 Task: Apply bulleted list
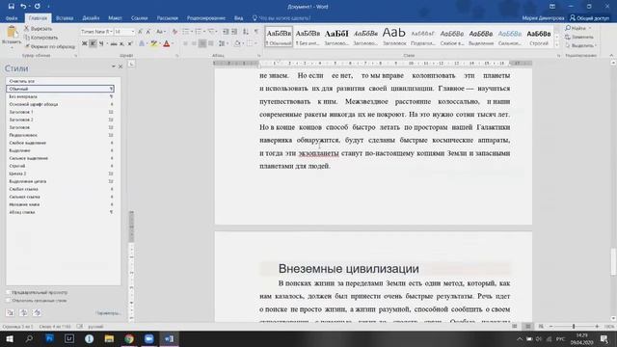(186, 32)
